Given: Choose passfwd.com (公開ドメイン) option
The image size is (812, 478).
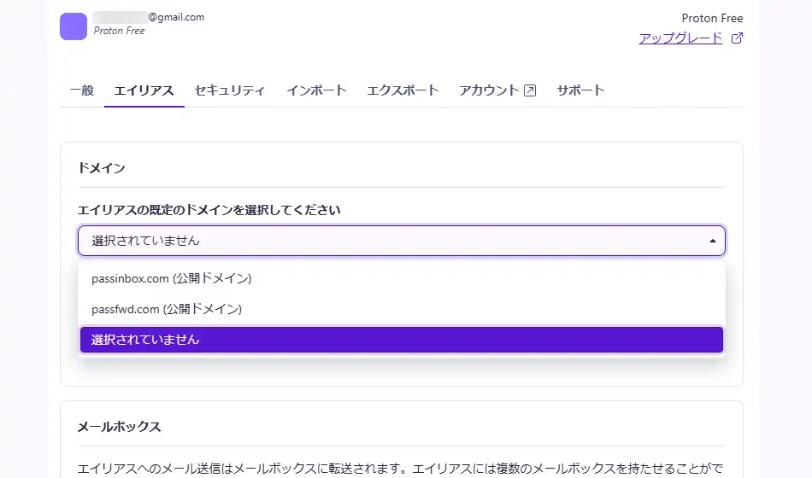Looking at the screenshot, I should click(x=167, y=309).
